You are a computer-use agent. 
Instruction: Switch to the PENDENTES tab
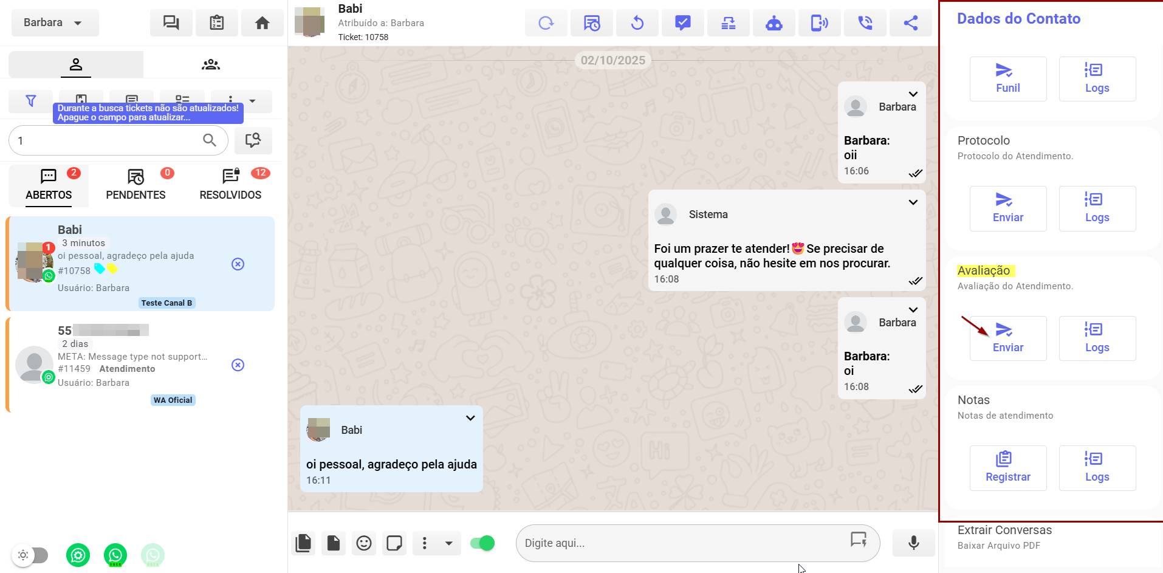pyautogui.click(x=136, y=185)
